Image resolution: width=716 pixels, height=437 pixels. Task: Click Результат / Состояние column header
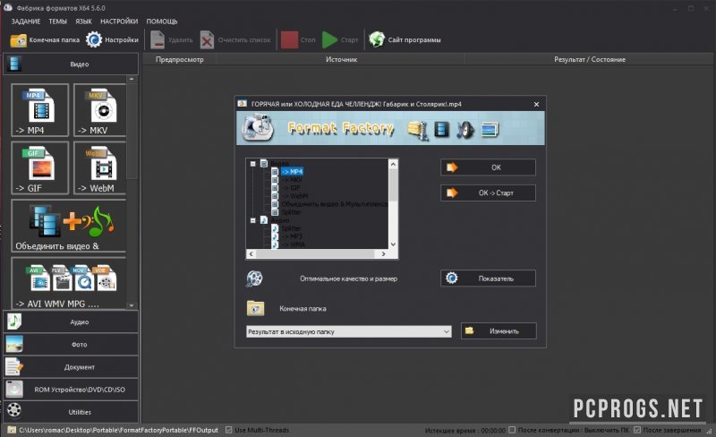click(x=590, y=59)
